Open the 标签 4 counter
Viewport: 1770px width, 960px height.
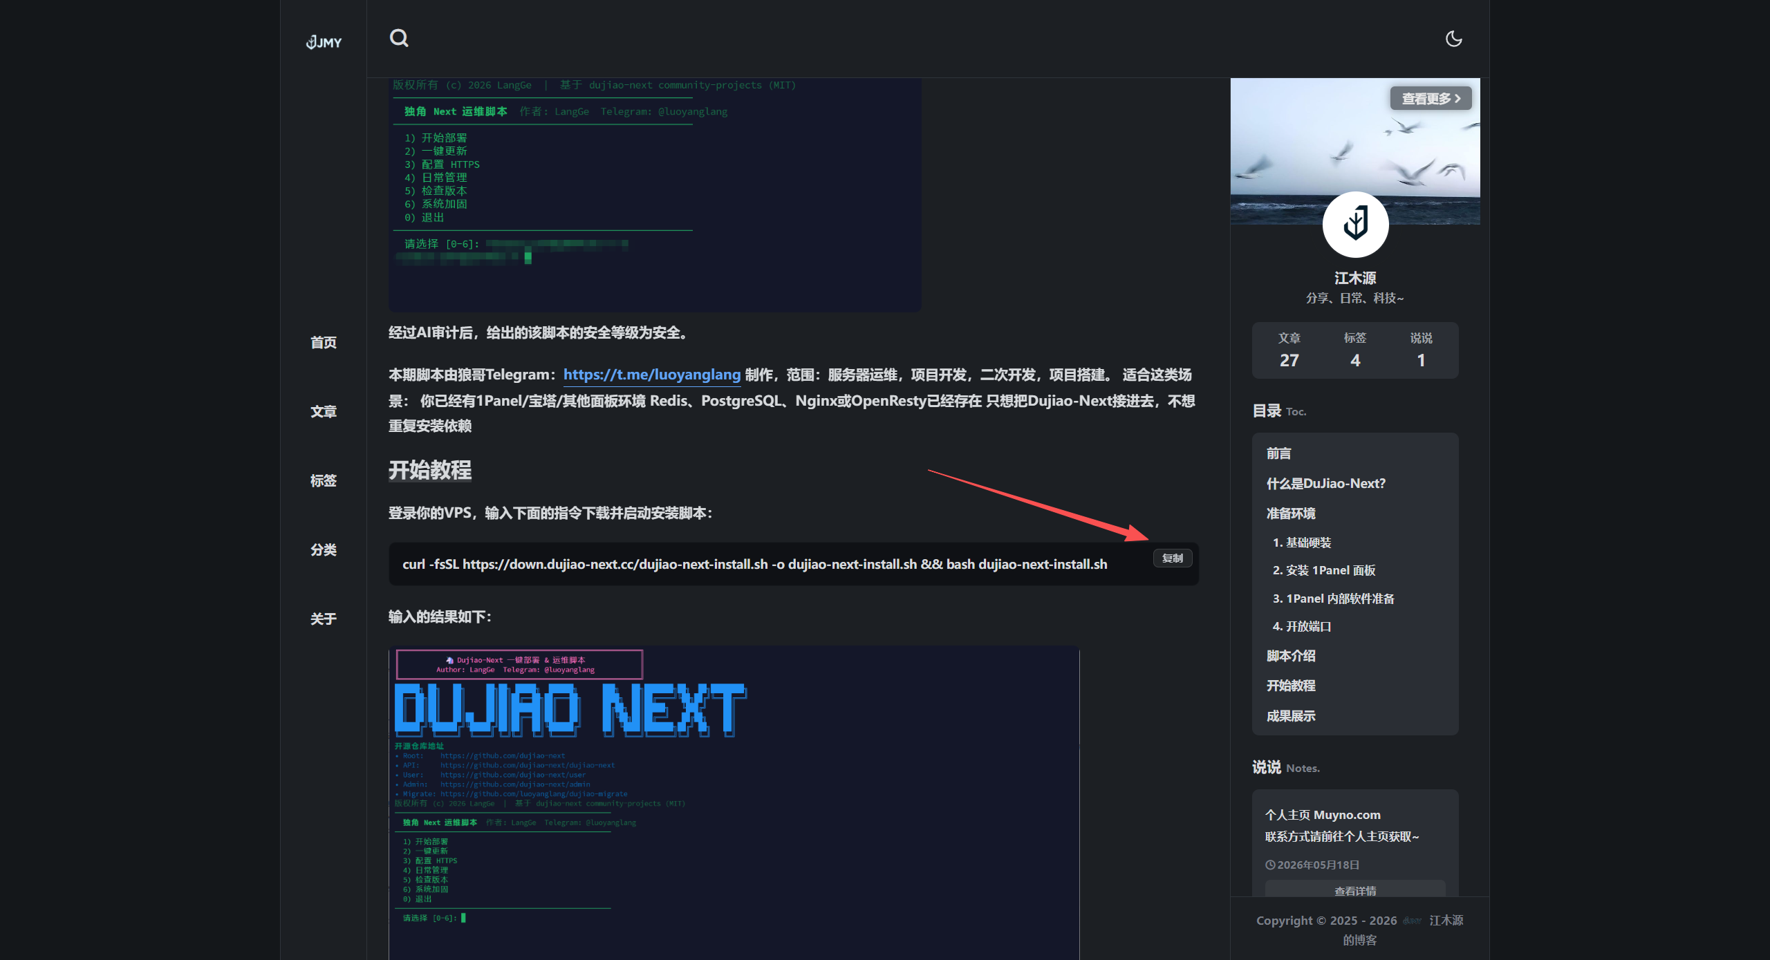point(1355,350)
